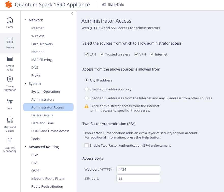Click the EightyEight device icon
This screenshot has height=192, width=224.
[x=104, y=5]
